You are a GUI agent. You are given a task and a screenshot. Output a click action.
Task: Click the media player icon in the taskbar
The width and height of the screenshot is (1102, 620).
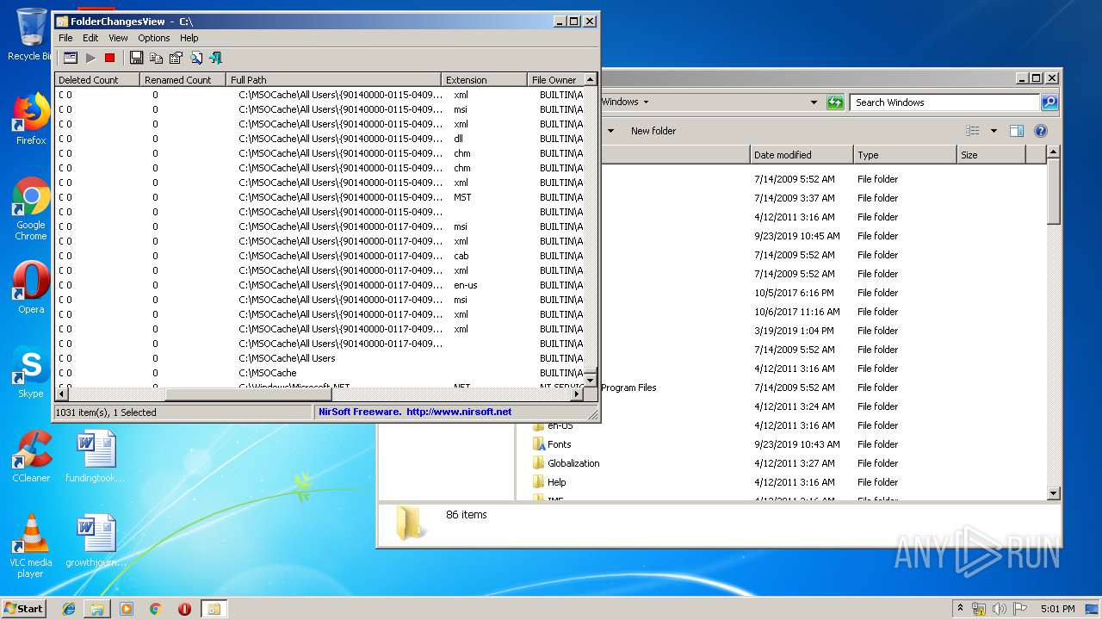point(127,609)
